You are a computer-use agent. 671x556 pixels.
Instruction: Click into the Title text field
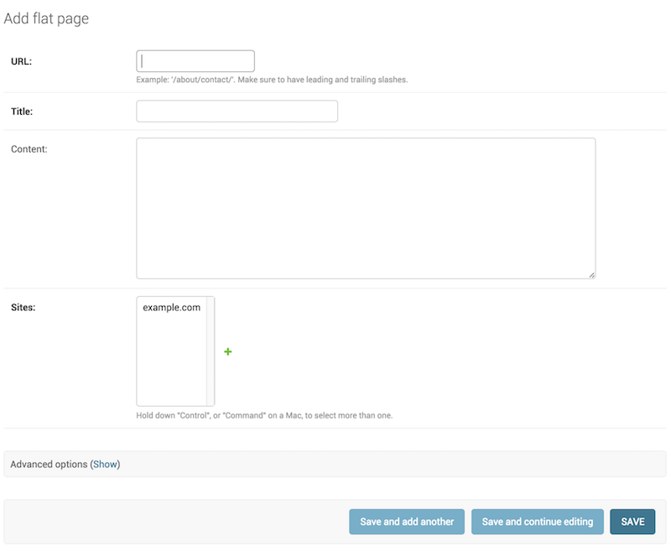237,112
